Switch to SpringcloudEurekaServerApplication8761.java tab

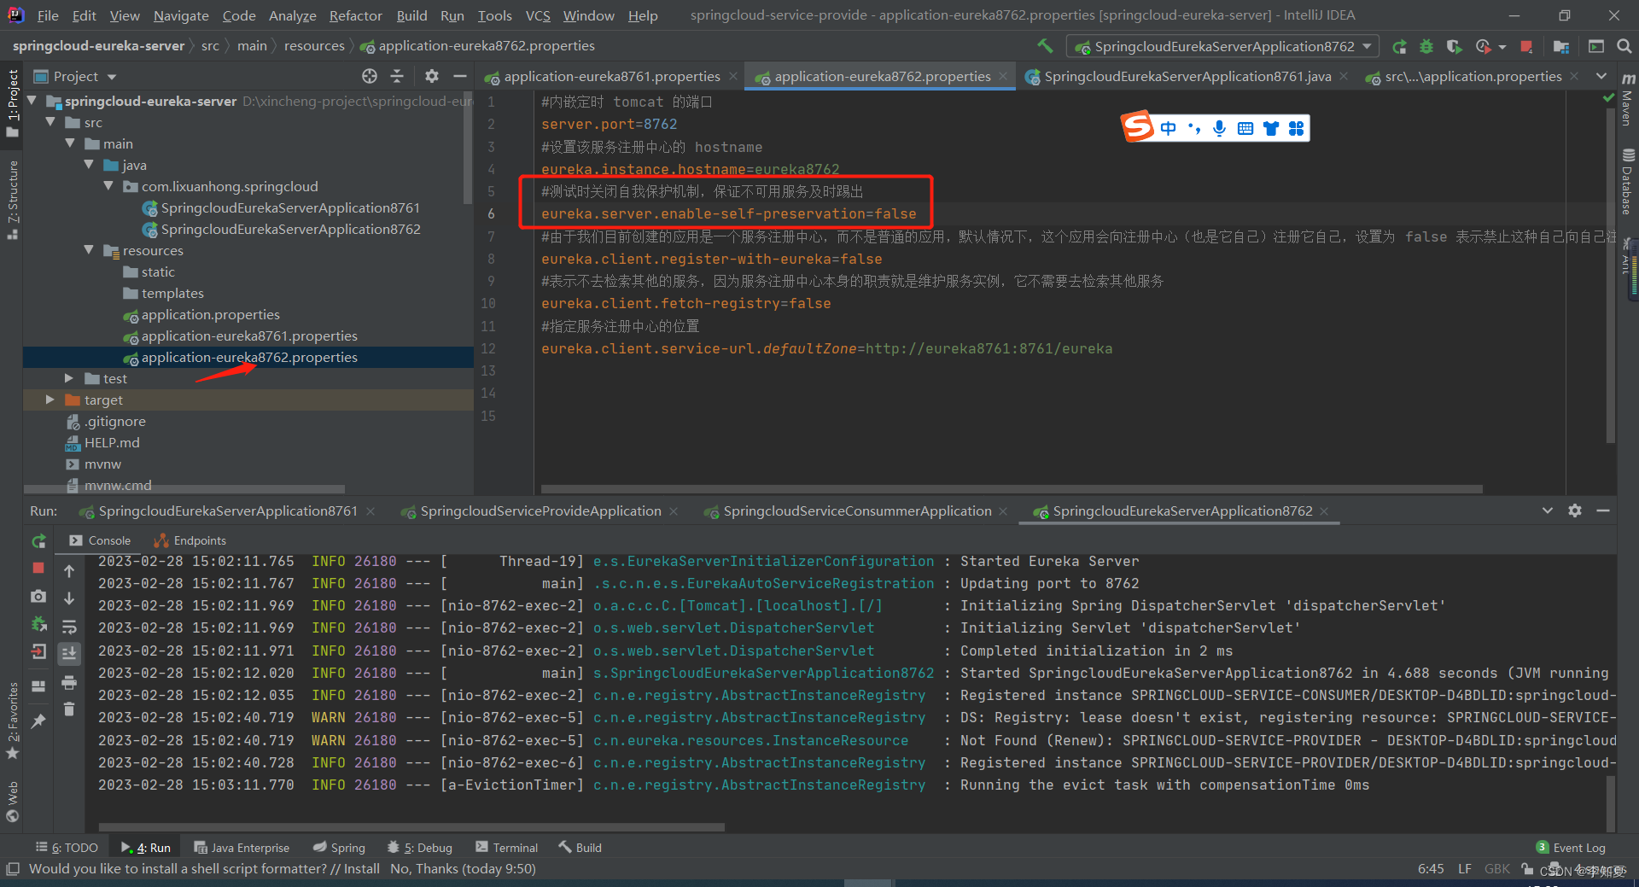1187,76
